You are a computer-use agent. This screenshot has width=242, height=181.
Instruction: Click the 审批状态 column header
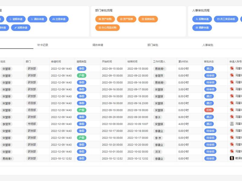tap(209, 62)
